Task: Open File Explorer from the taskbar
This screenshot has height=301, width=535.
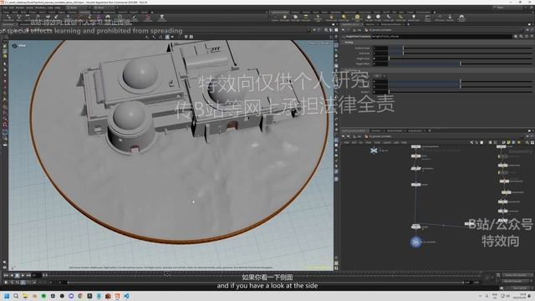Action: tap(25, 296)
